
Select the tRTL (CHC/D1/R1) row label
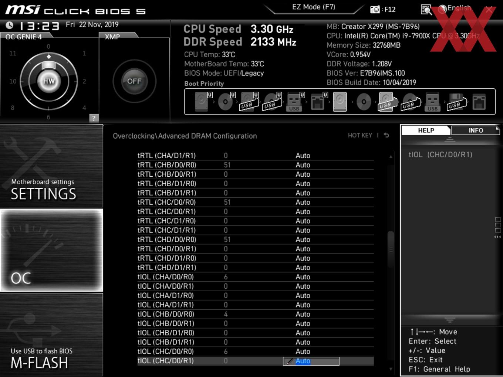click(167, 230)
